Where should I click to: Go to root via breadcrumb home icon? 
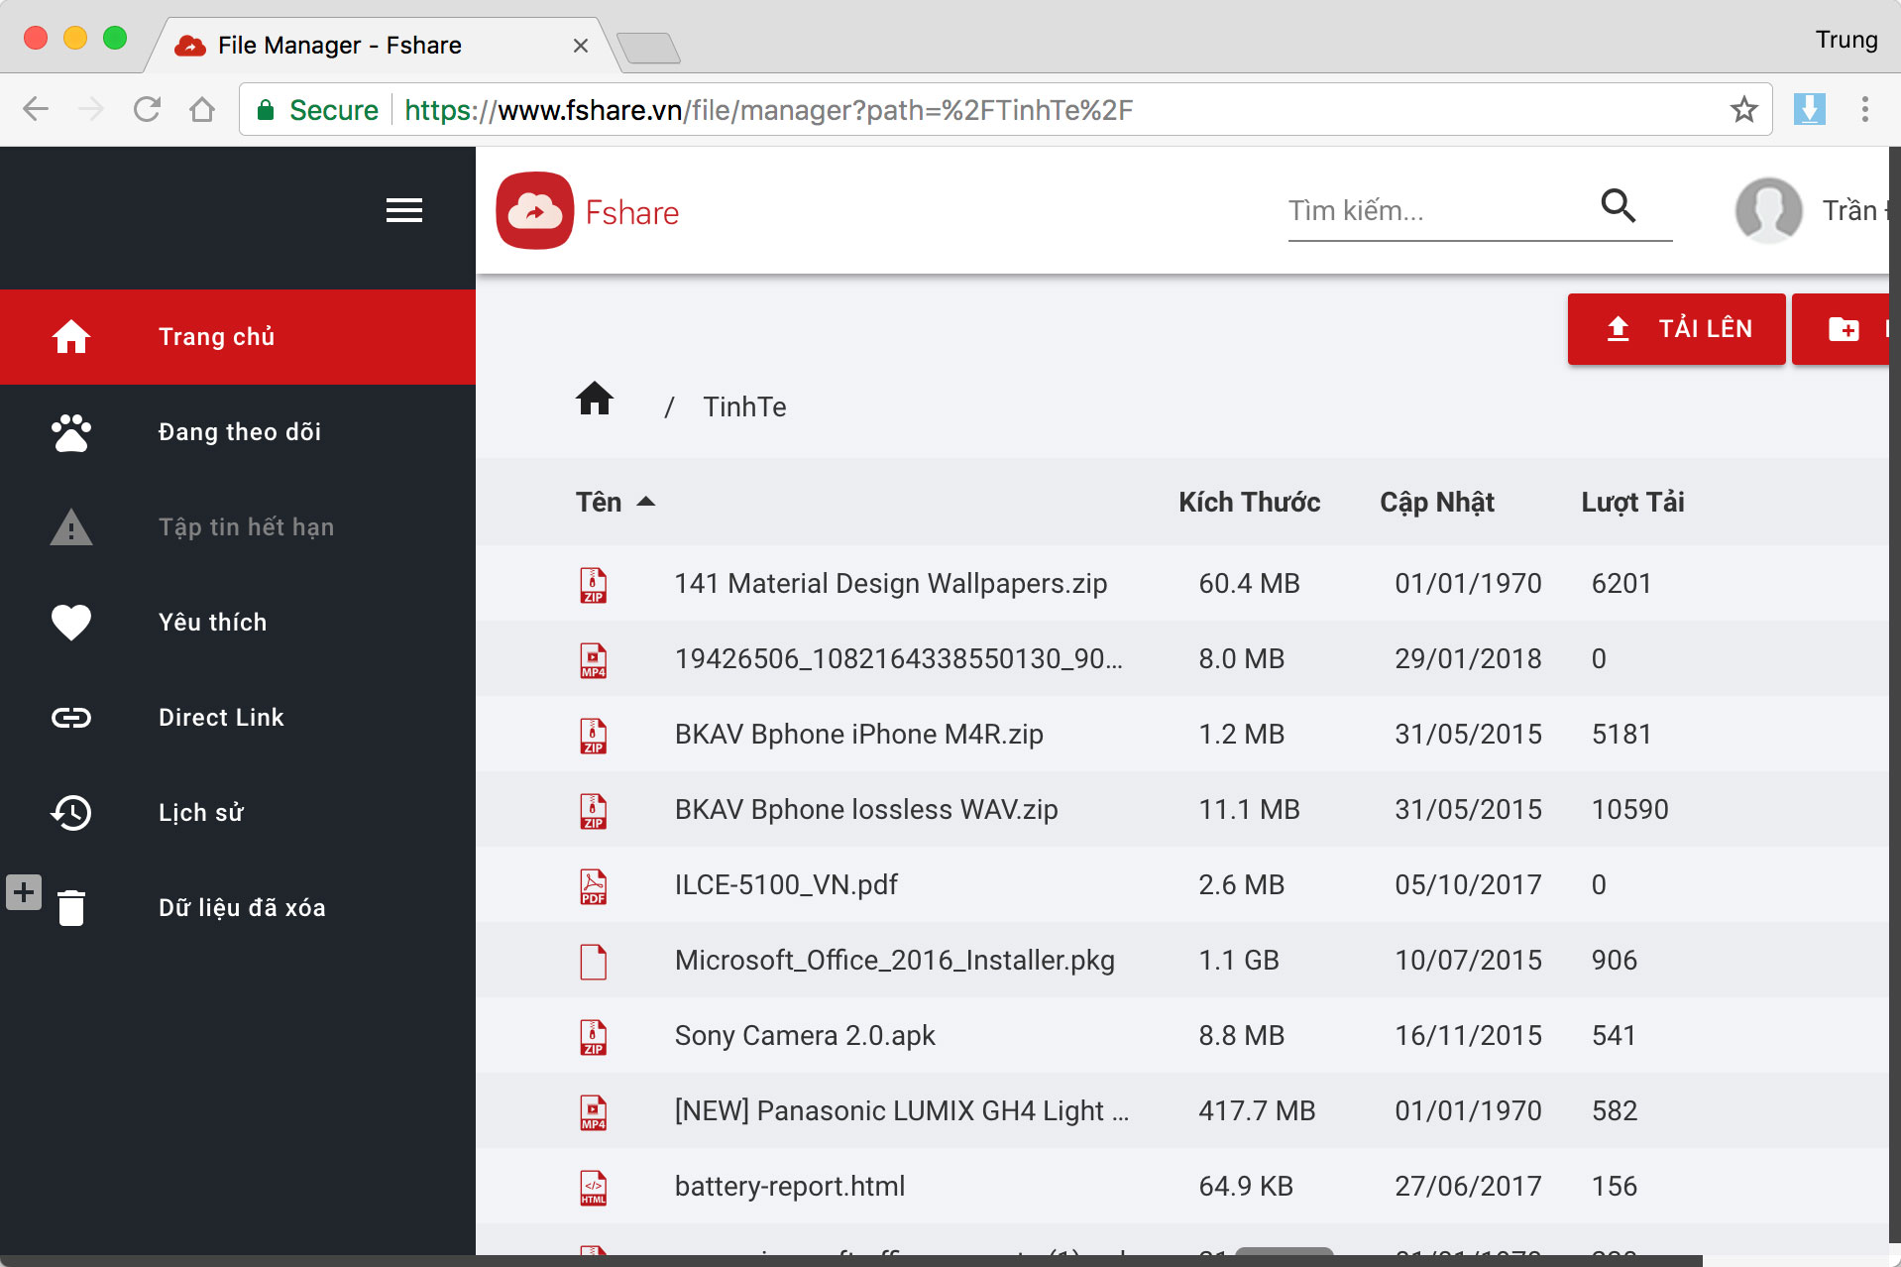[595, 399]
